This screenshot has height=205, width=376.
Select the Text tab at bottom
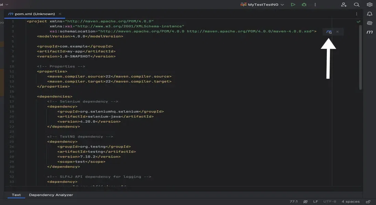(x=16, y=195)
